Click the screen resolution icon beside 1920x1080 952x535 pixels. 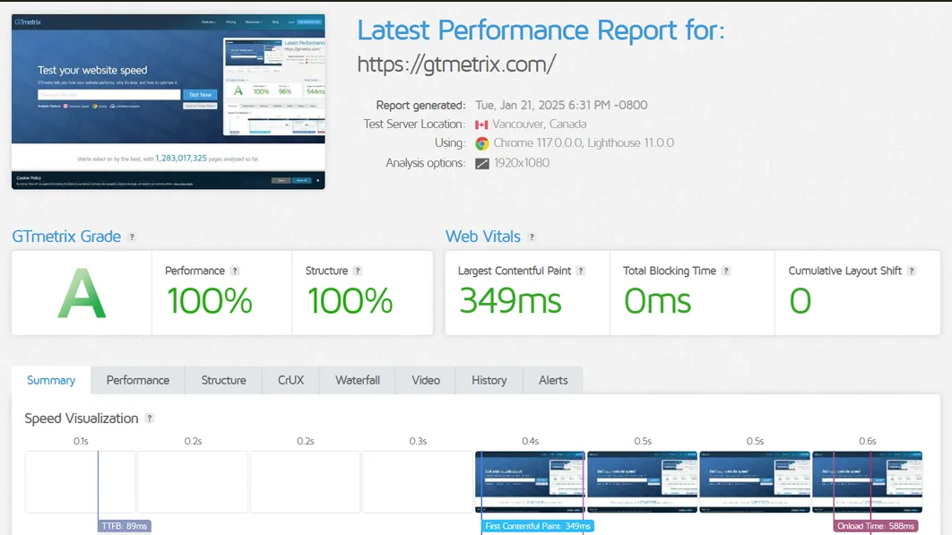pyautogui.click(x=482, y=163)
